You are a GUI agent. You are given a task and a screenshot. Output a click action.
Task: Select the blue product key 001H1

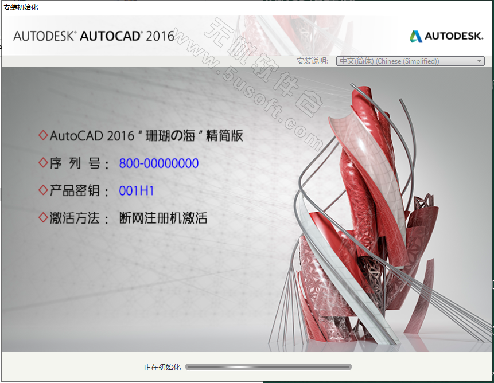137,190
